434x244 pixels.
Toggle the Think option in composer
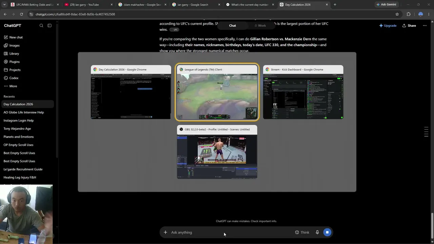point(302,232)
